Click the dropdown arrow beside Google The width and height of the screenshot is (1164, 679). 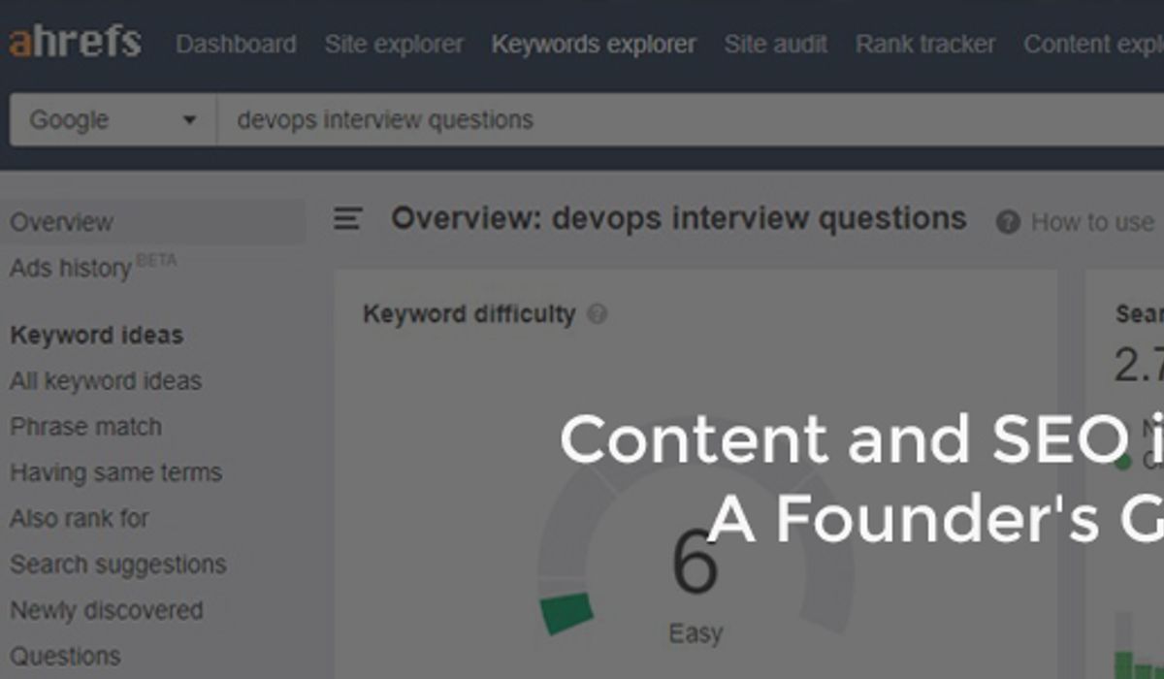(189, 121)
